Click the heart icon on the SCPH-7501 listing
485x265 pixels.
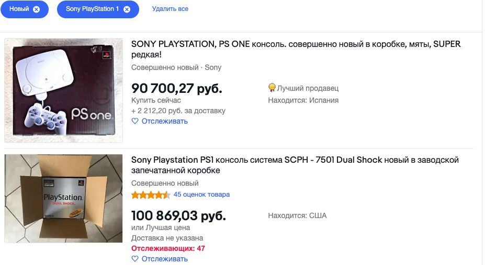[x=135, y=259]
